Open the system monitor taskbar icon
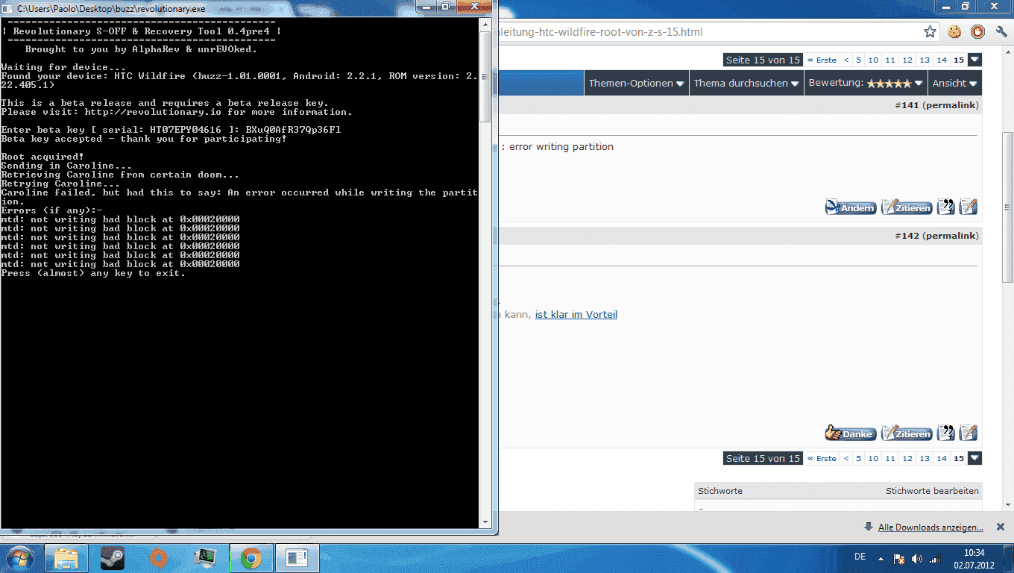Screen dimensions: 1014x573 click(204, 557)
